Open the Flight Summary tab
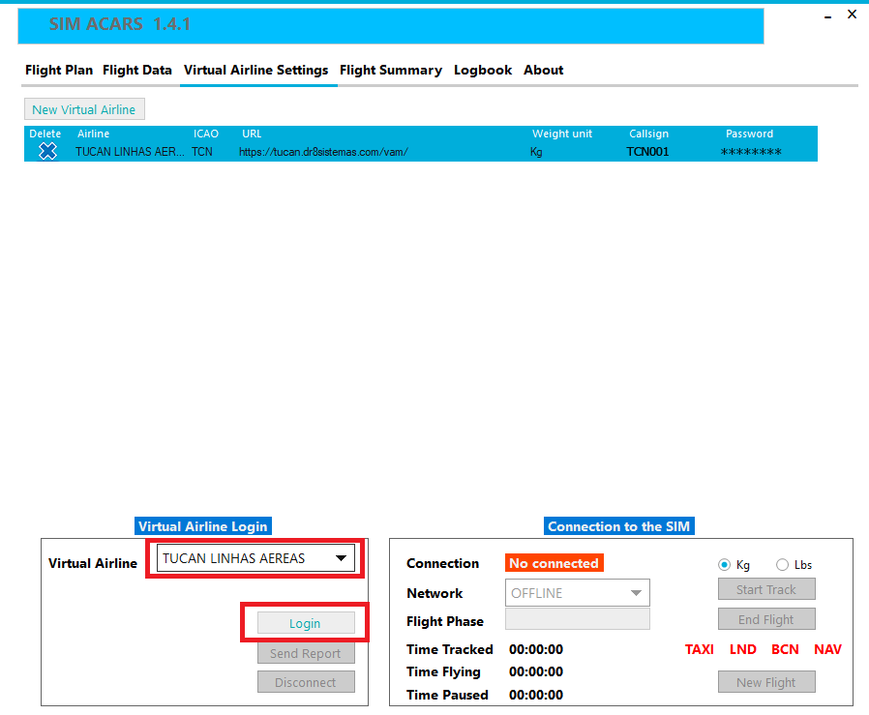The height and width of the screenshot is (715, 869). [391, 71]
